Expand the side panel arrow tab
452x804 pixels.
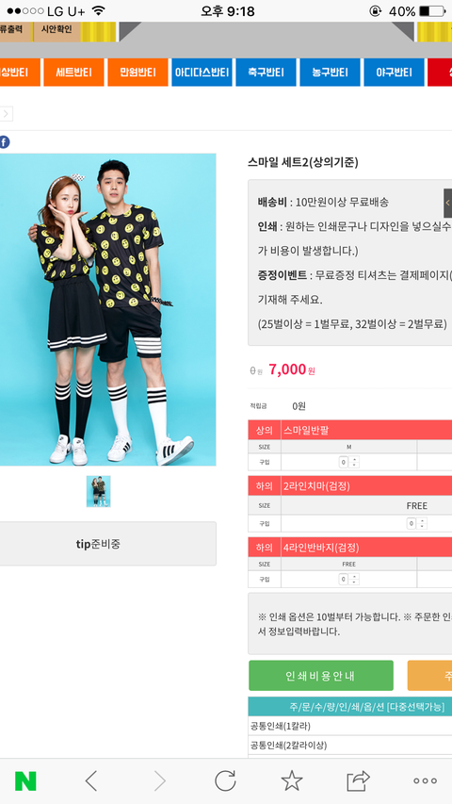coord(447,203)
